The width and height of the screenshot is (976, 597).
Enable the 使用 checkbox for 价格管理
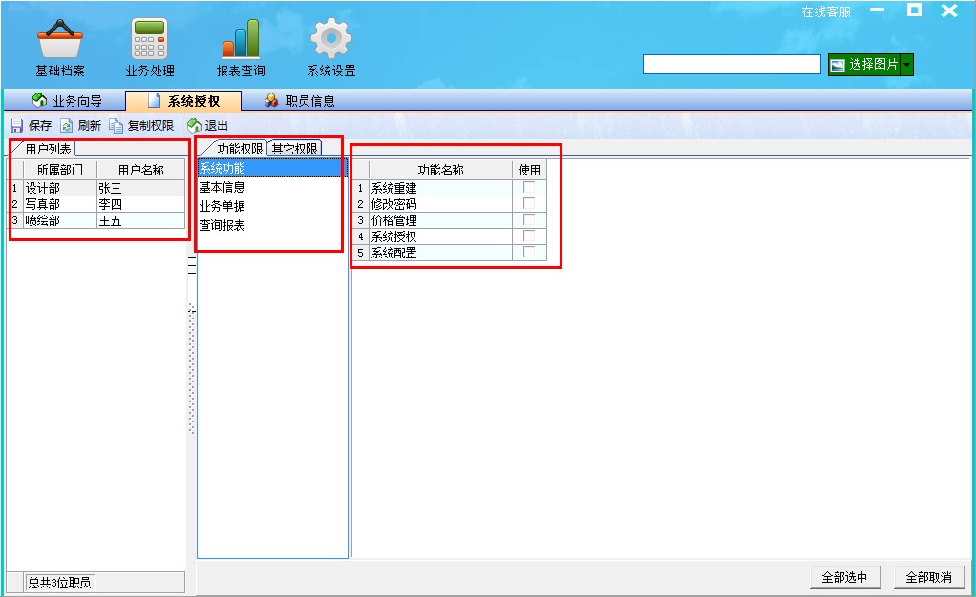coord(531,220)
